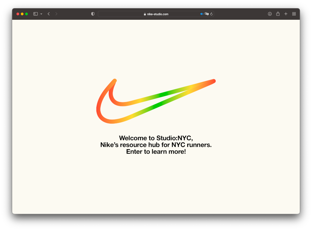Viewport: 312px width, 230px height.
Task: Toggle the Safari sidebar
Action: (36, 14)
